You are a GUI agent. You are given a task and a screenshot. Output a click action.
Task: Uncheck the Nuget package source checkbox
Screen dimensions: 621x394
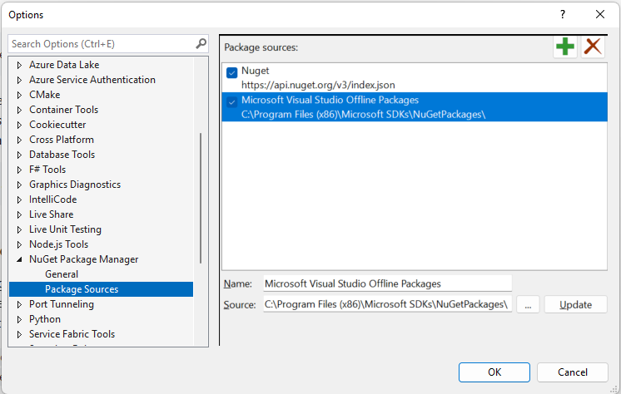click(x=231, y=72)
